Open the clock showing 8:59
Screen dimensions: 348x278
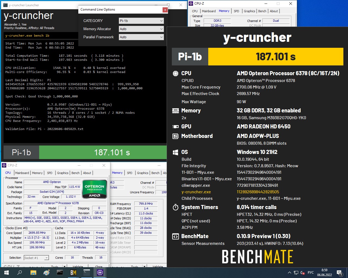(x=324, y=273)
